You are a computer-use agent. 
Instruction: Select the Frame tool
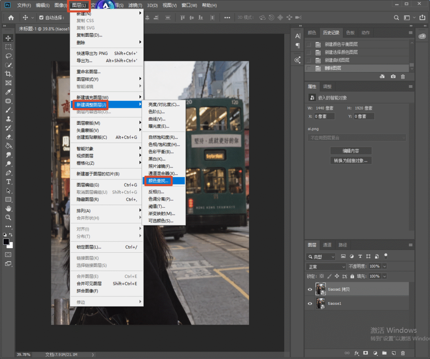pos(8,83)
